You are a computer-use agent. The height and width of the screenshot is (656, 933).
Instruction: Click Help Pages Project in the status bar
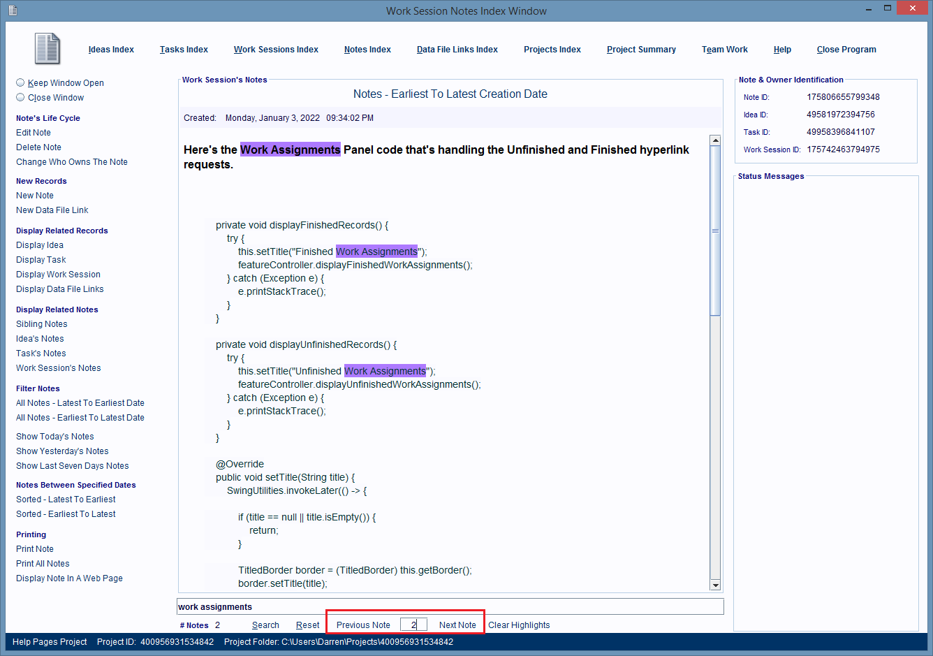[50, 642]
